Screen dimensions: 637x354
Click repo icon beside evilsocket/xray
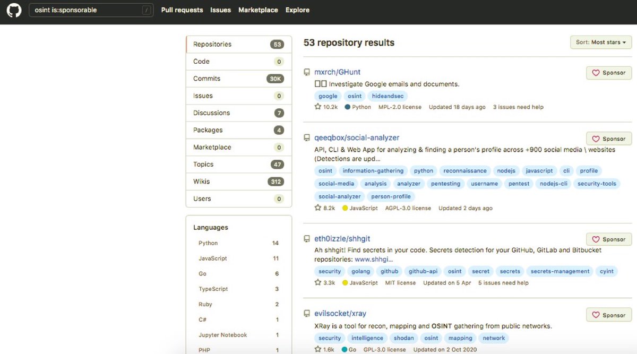[307, 314]
